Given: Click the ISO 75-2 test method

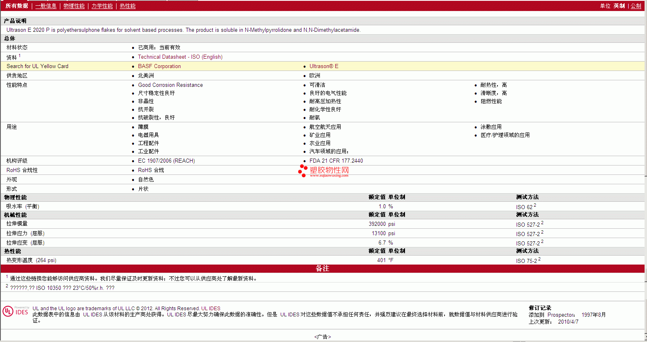Looking at the screenshot, I should pyautogui.click(x=527, y=260).
